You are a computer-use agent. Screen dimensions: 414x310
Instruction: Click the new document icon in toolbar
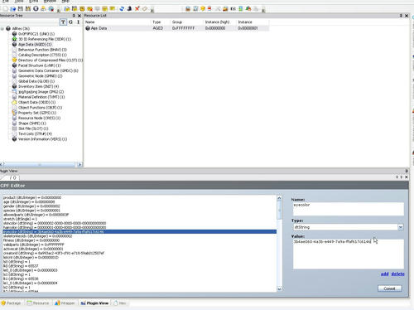(6, 9)
